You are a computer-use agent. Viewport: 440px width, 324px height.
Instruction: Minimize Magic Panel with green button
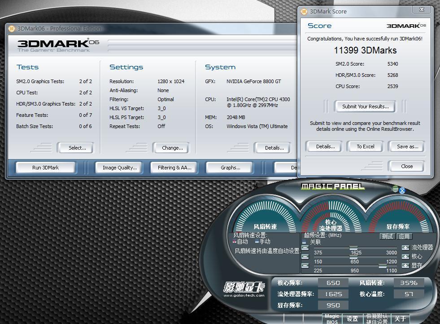pos(395,188)
